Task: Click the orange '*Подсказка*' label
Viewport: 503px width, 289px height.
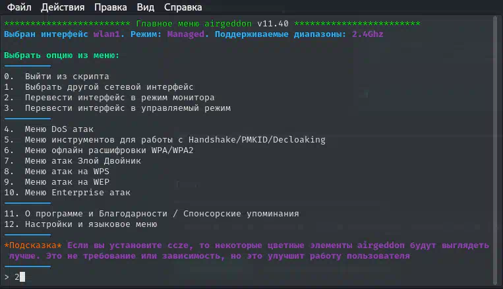Action: 33,245
